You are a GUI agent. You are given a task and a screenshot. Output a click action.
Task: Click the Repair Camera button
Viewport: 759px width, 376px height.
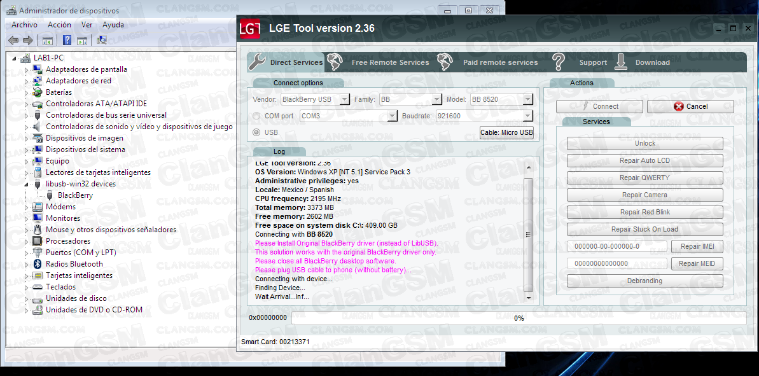coord(644,195)
